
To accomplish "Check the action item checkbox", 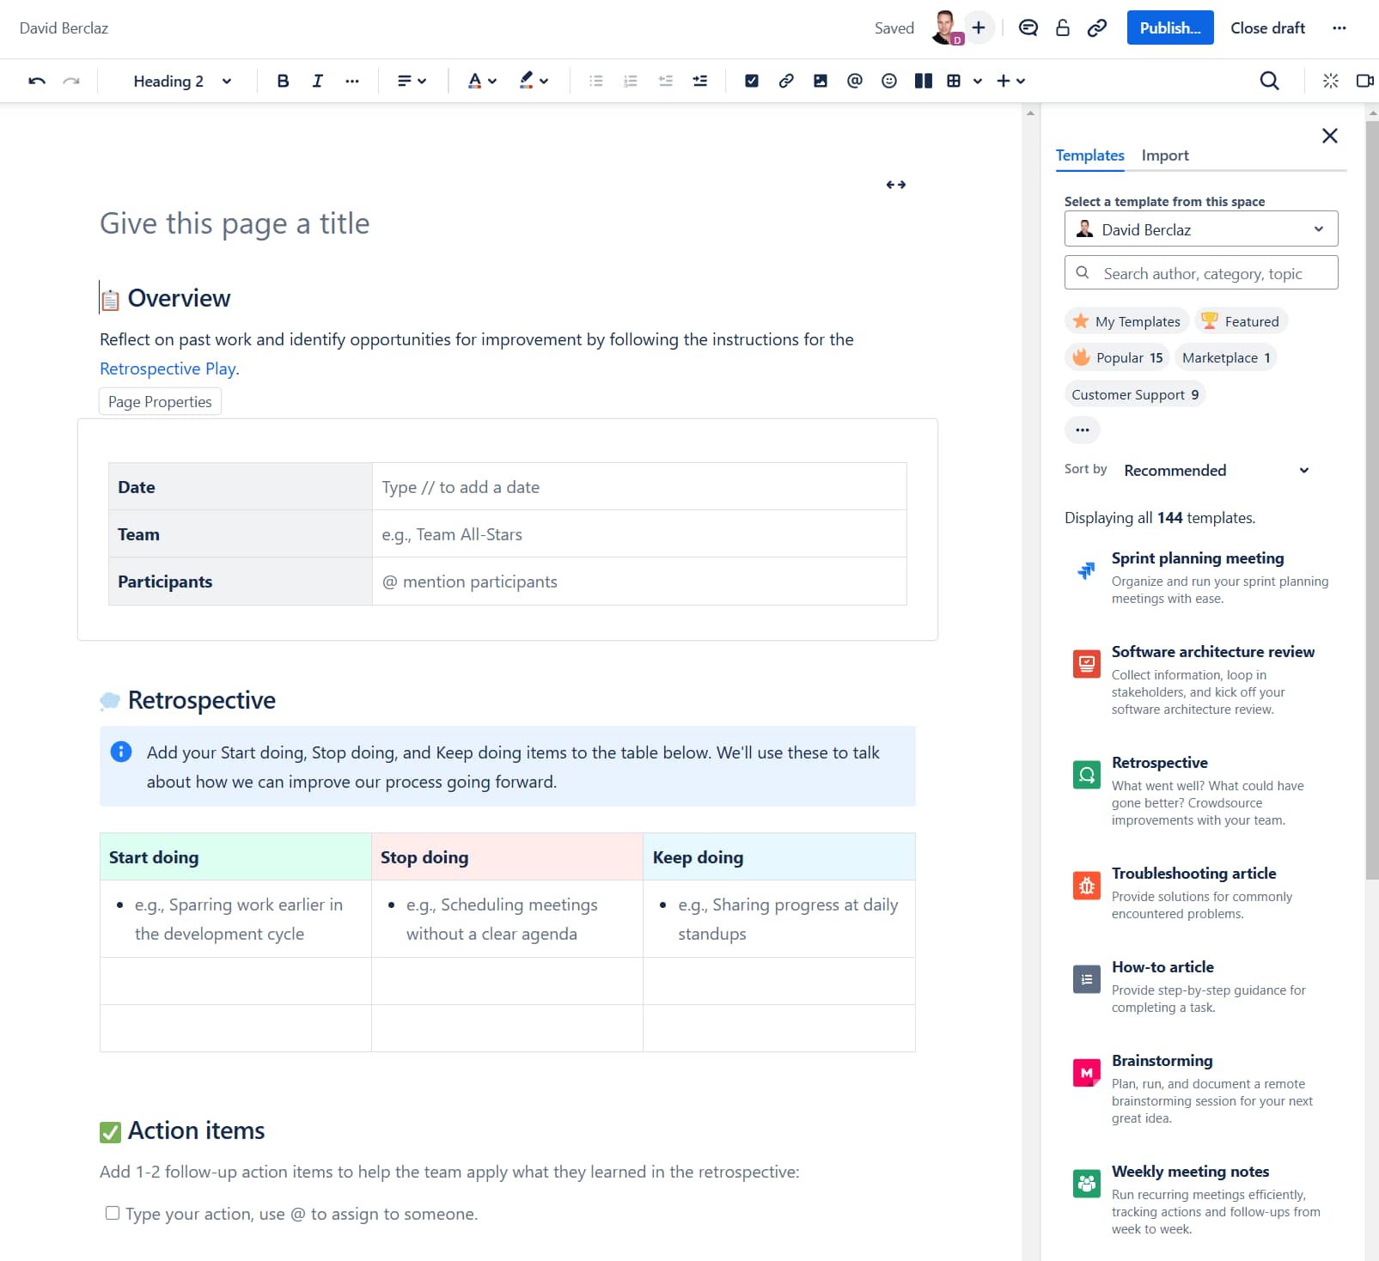I will [113, 1213].
